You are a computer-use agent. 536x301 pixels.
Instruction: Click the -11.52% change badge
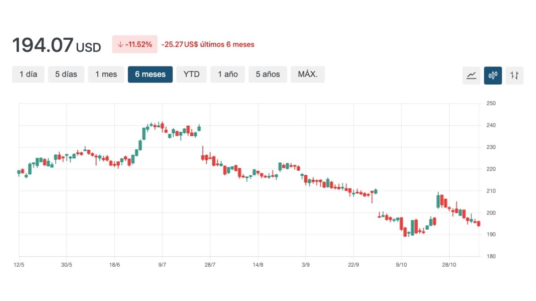pyautogui.click(x=134, y=45)
